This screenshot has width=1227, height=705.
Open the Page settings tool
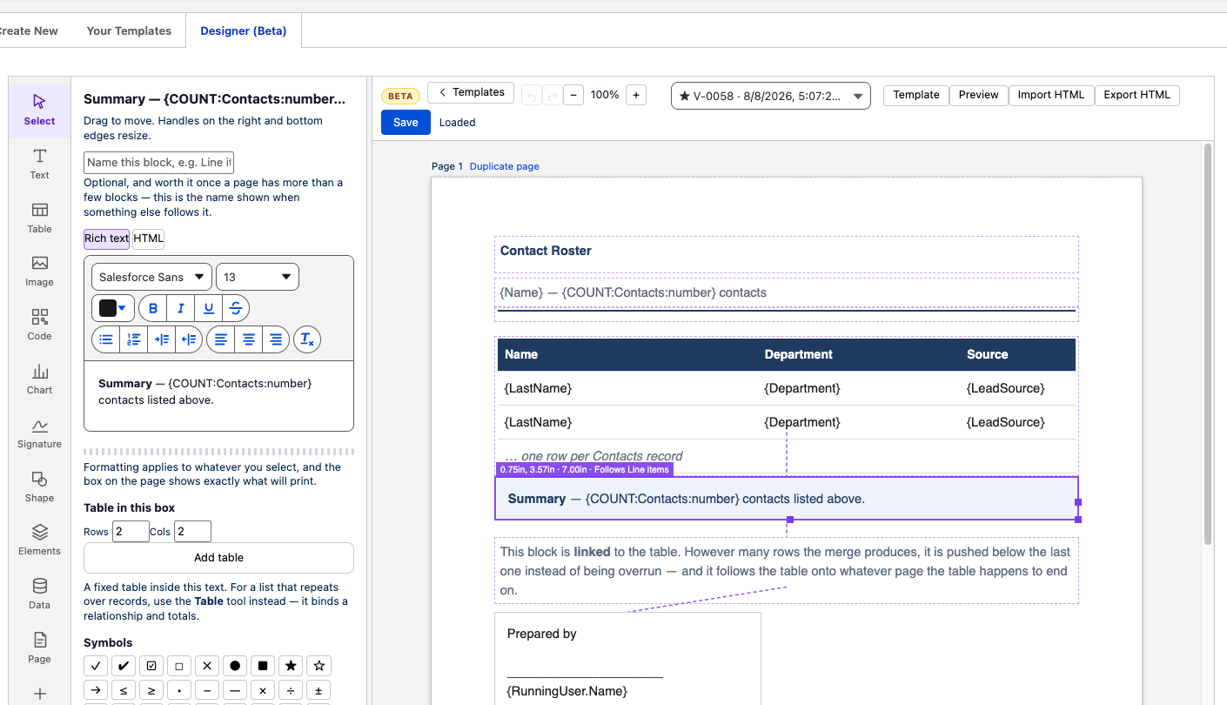point(39,648)
